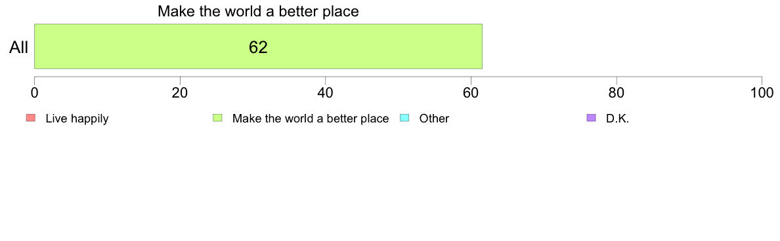Click the chart title Make the world a better place

(x=258, y=11)
